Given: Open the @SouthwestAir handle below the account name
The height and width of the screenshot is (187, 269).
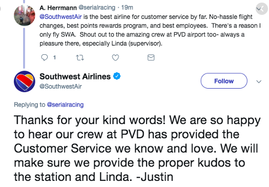Looking at the screenshot, I should pos(60,86).
